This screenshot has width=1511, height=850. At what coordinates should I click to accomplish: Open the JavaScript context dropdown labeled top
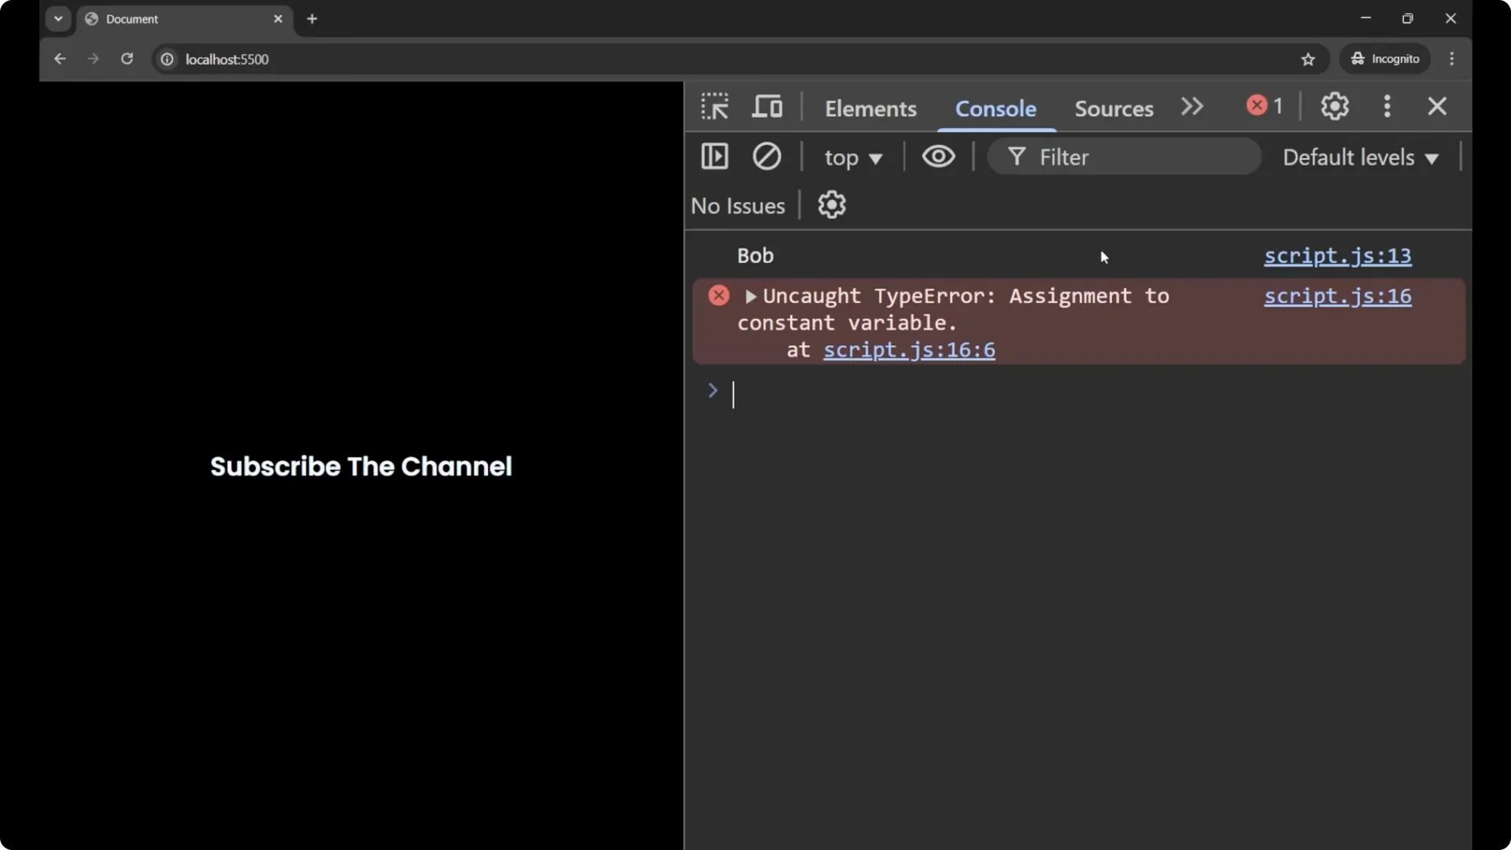coord(853,157)
